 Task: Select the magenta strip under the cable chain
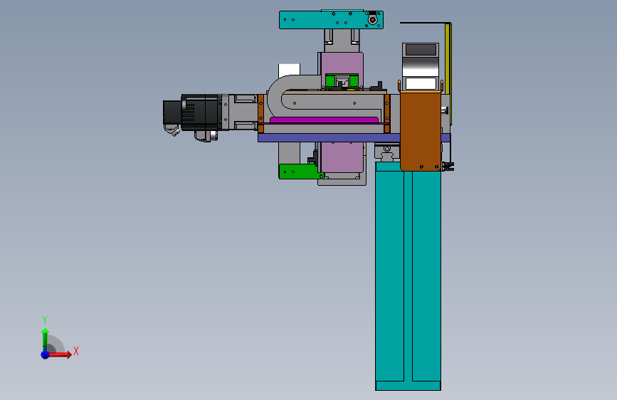(x=324, y=120)
